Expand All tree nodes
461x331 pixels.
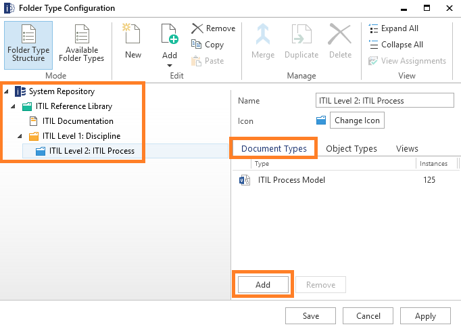tap(393, 28)
